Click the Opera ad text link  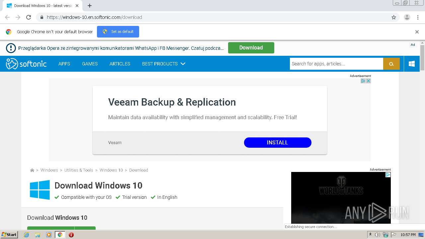point(121,48)
